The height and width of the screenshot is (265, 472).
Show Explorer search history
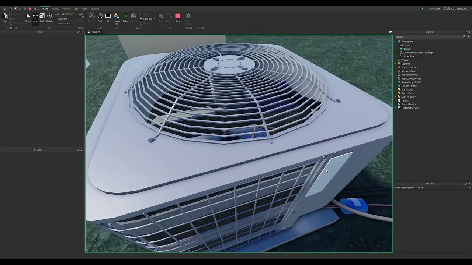pyautogui.click(x=464, y=37)
